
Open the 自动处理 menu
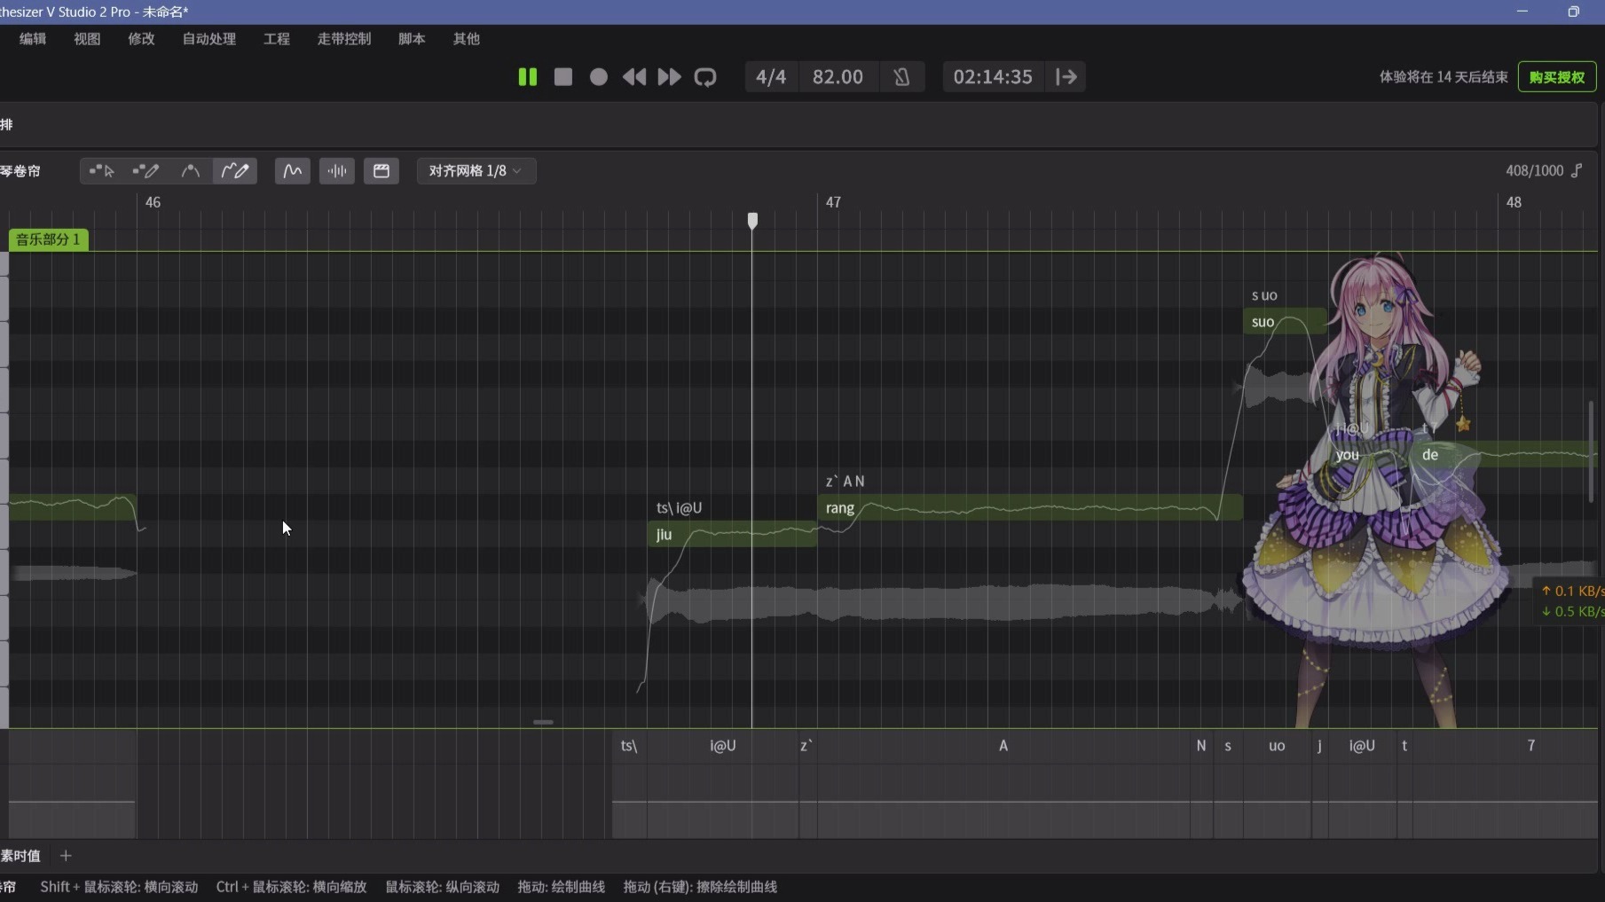click(209, 39)
